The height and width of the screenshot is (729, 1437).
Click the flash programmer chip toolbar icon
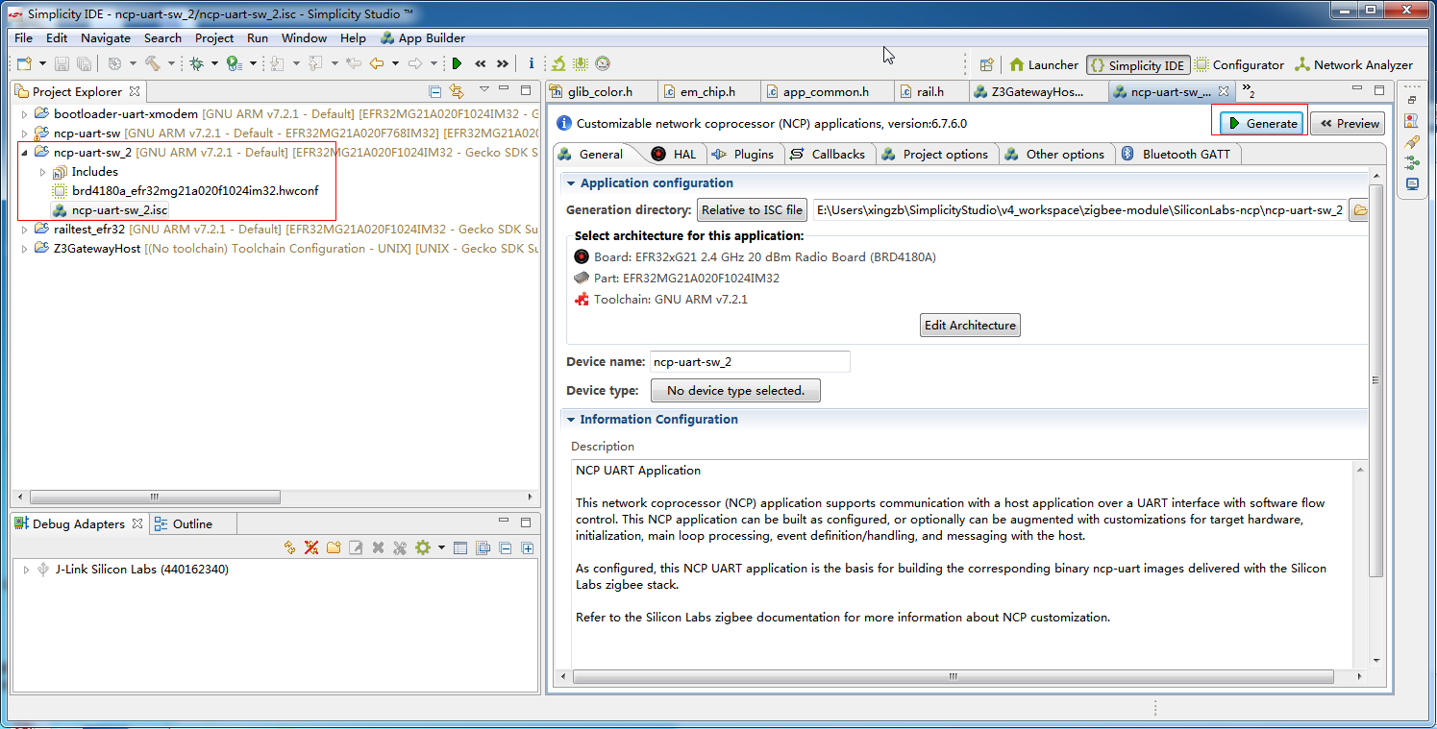[581, 64]
